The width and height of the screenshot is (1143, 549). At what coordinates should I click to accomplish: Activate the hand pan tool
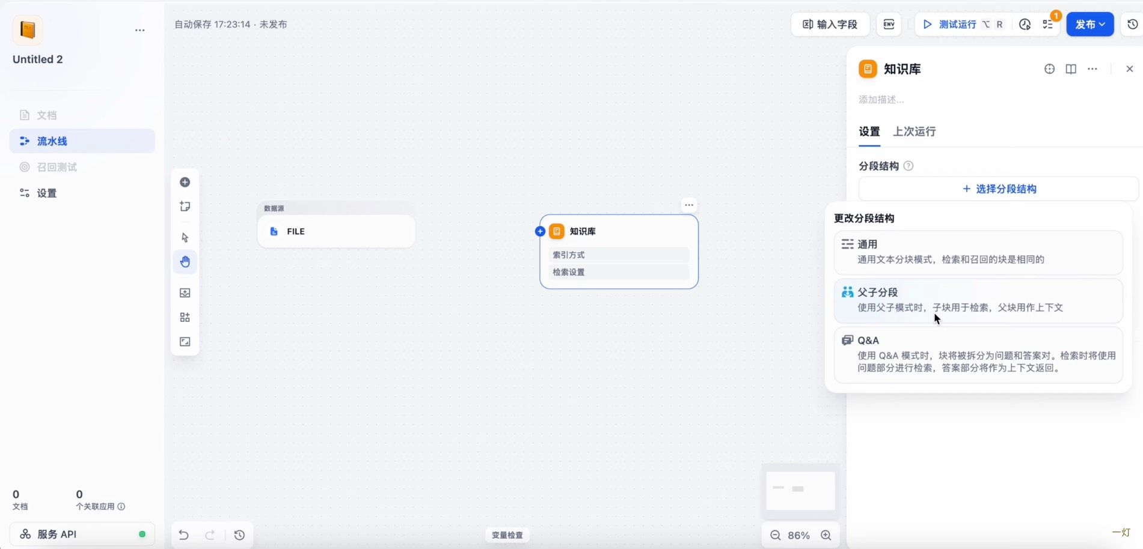[185, 262]
